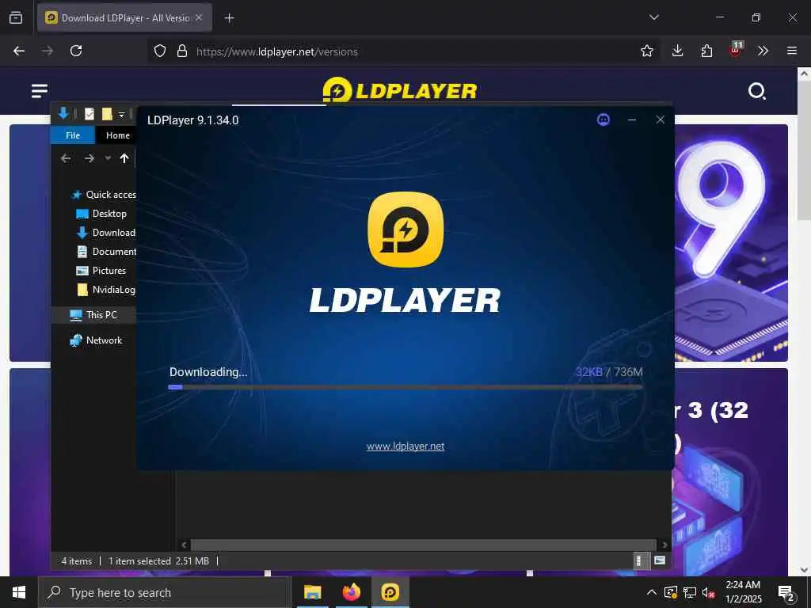Show more Firefox toolbar tools chevron
The image size is (811, 608).
pyautogui.click(x=763, y=51)
